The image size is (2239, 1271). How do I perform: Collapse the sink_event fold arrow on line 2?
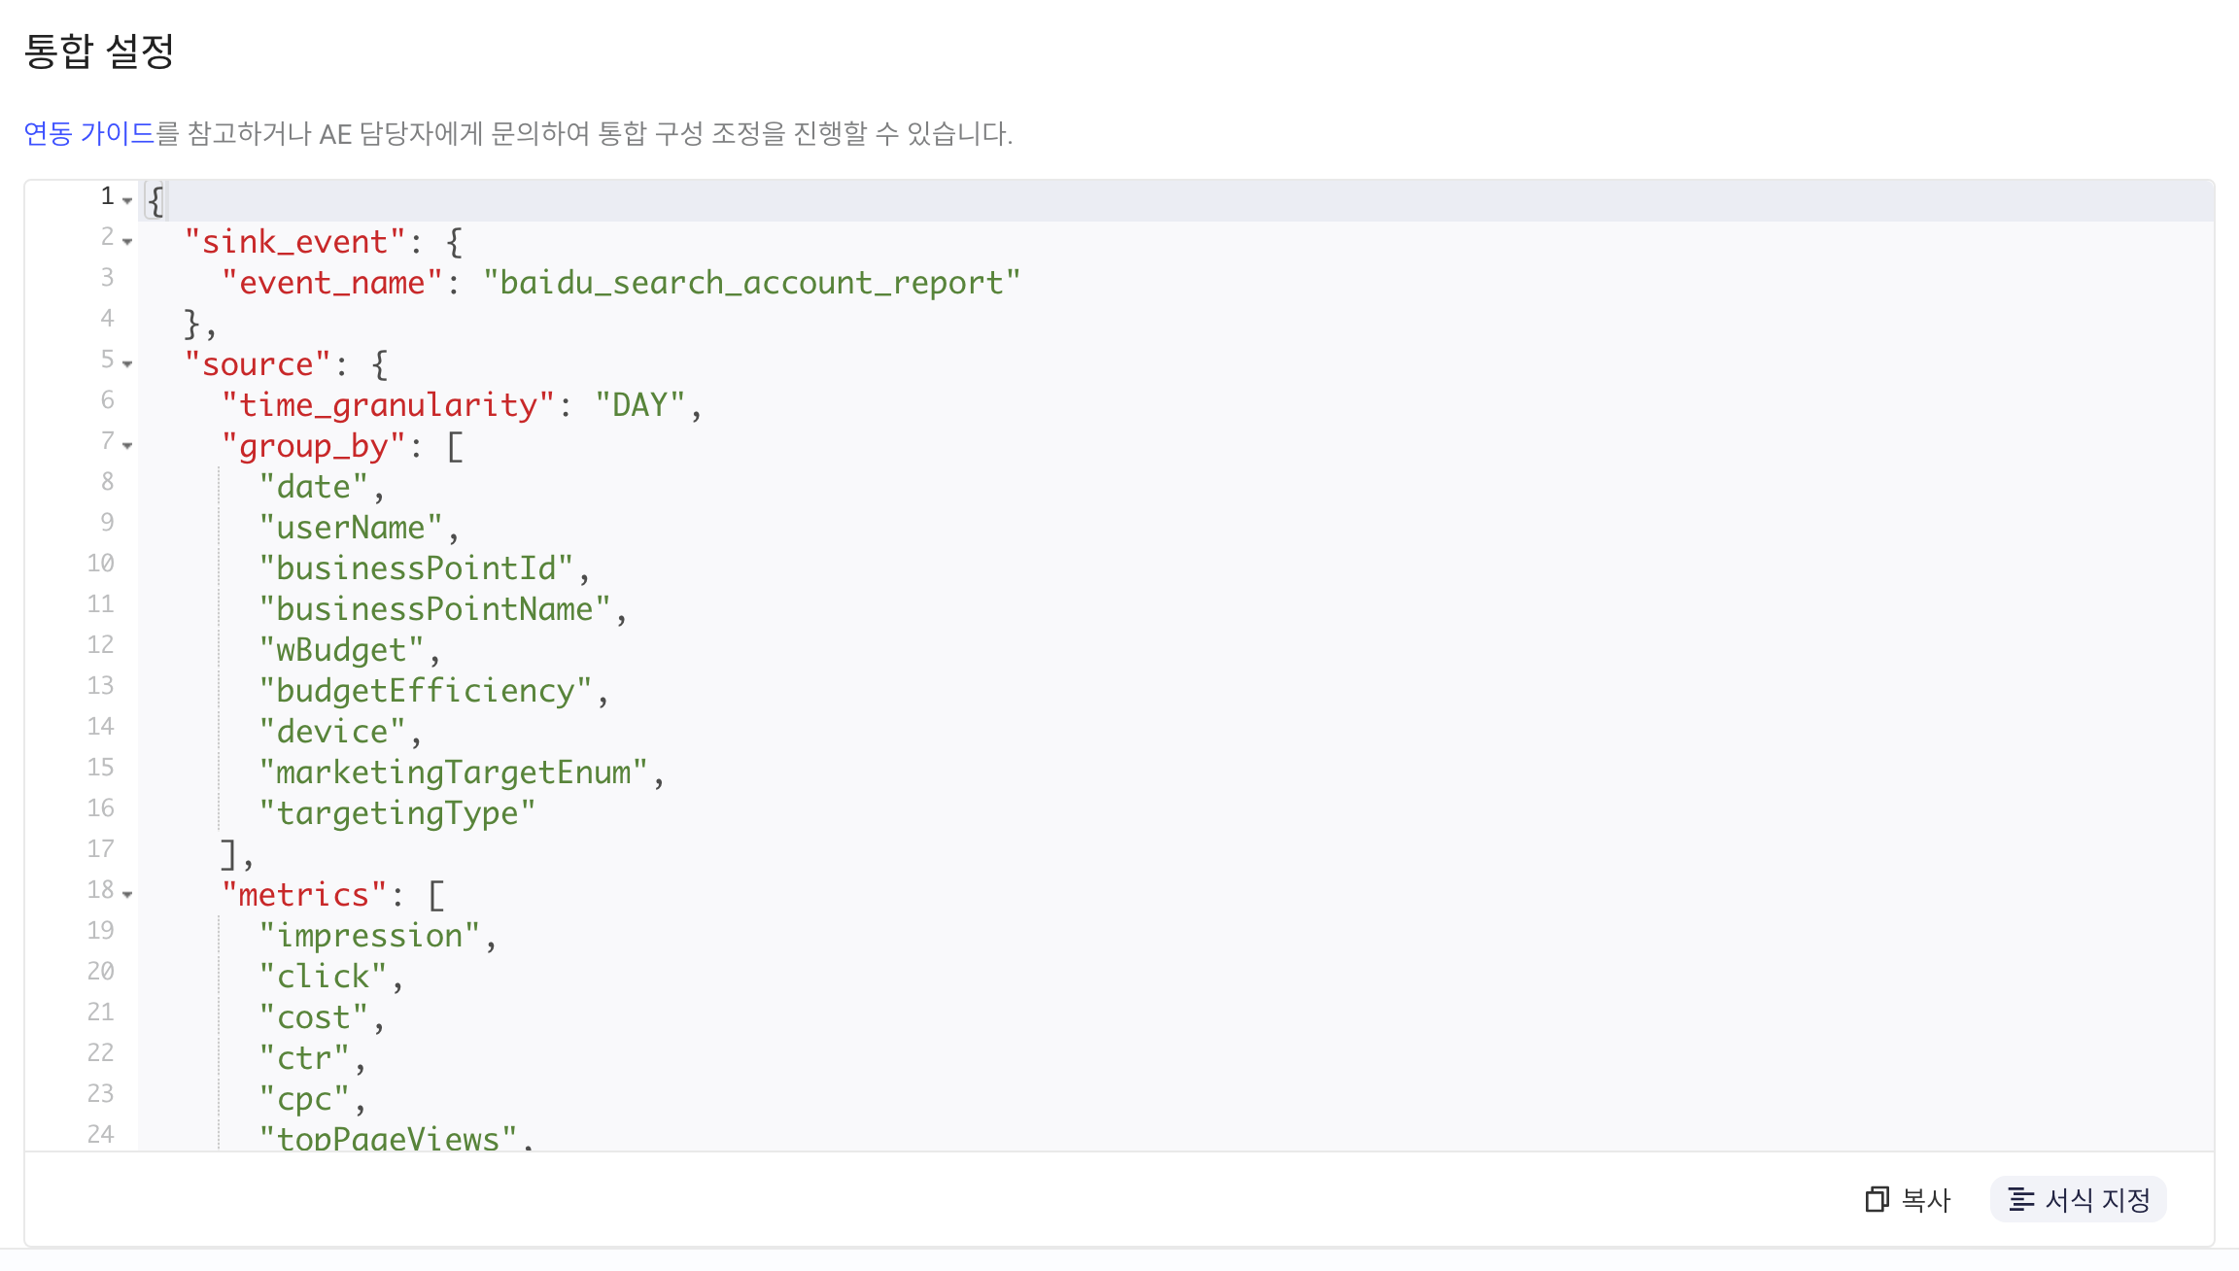point(127,241)
